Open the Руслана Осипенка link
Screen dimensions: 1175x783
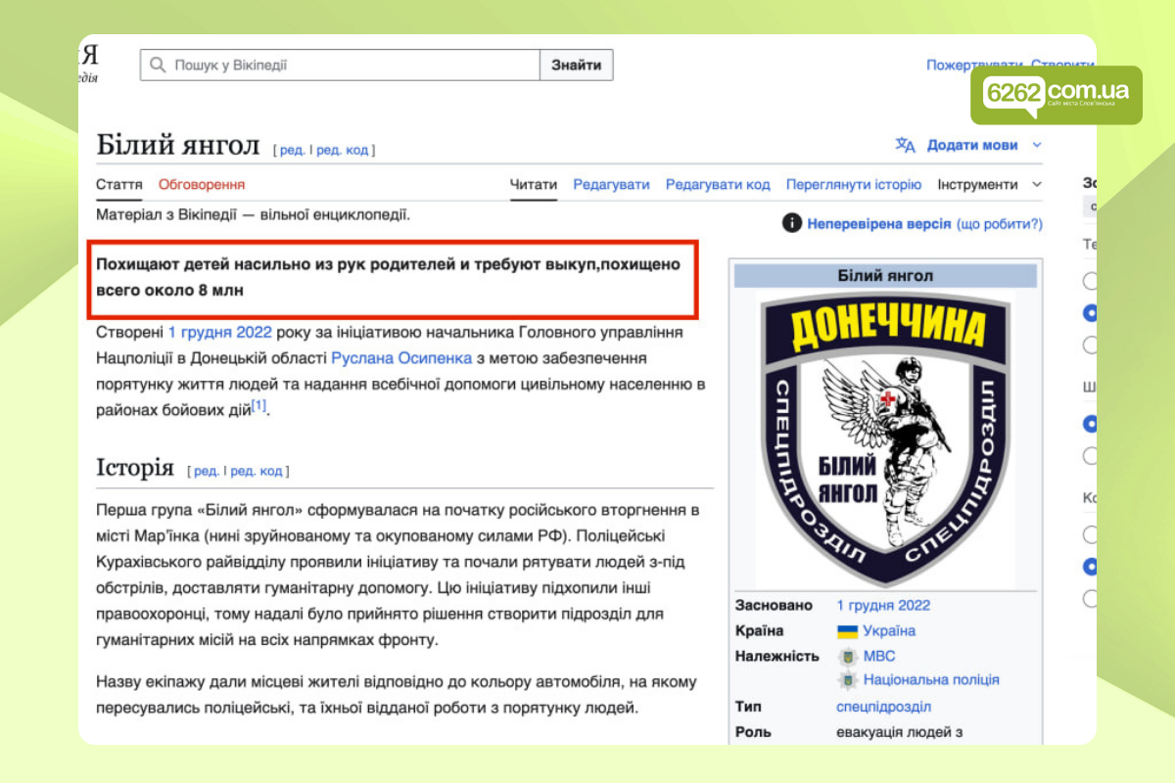point(401,358)
